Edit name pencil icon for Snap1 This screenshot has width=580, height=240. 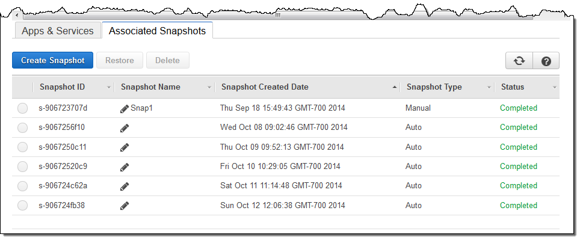[x=125, y=109]
